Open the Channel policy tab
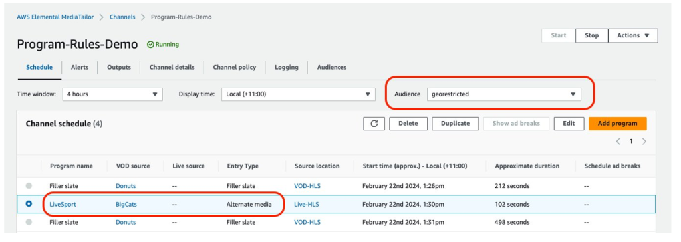 point(235,67)
